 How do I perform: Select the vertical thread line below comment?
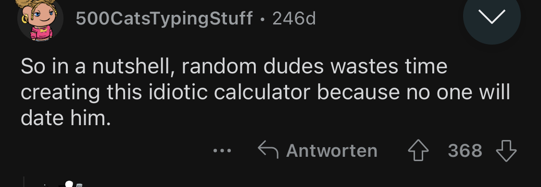tap(24, 182)
